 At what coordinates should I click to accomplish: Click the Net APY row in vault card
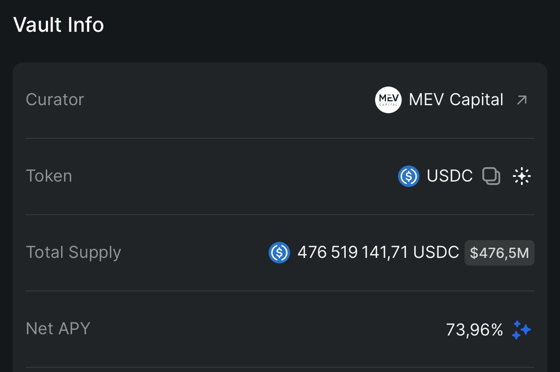280,329
